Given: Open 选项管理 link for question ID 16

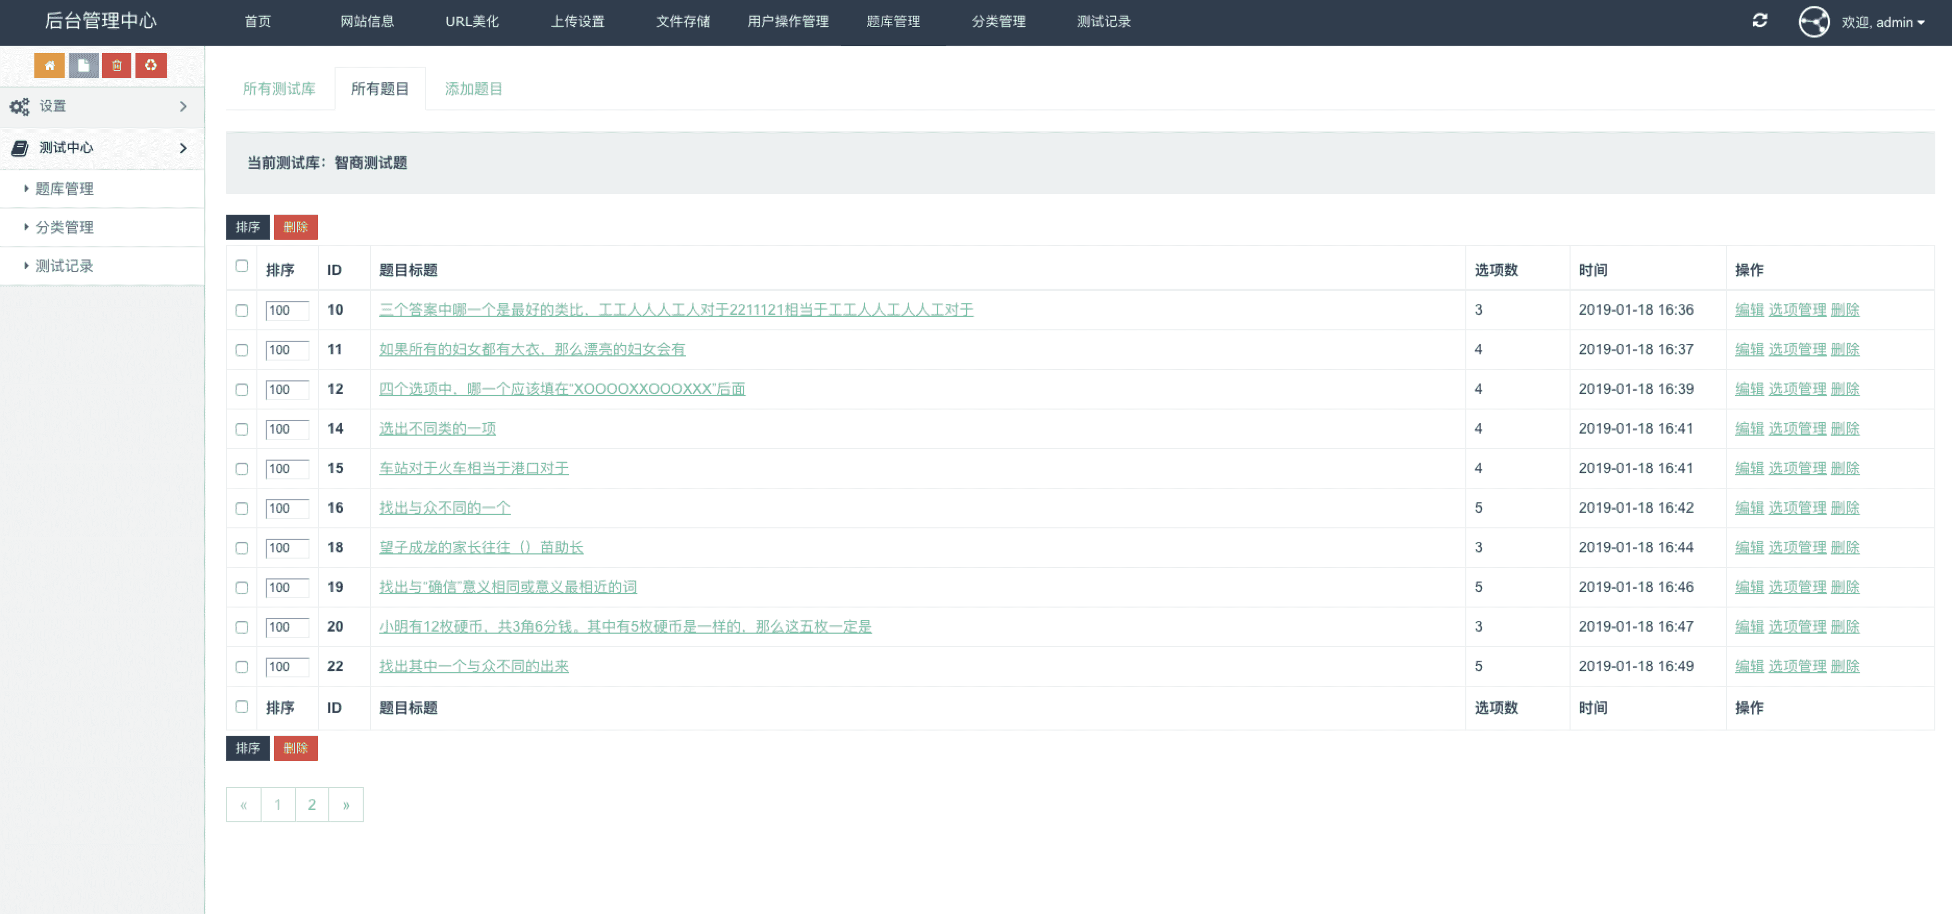Looking at the screenshot, I should click(1797, 508).
